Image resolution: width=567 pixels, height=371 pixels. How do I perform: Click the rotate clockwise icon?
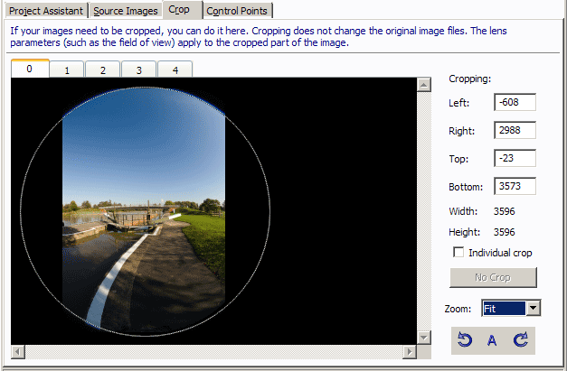tap(520, 340)
